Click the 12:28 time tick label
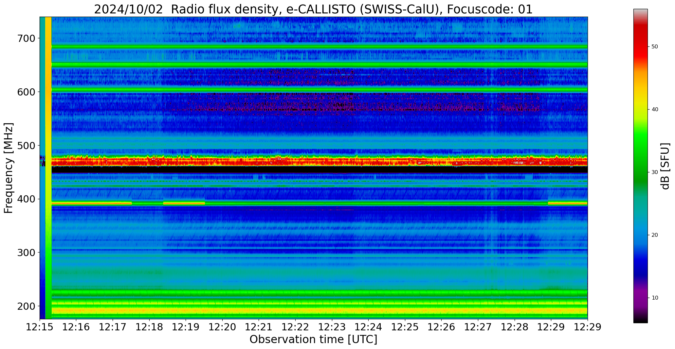The image size is (675, 349). coord(515,327)
